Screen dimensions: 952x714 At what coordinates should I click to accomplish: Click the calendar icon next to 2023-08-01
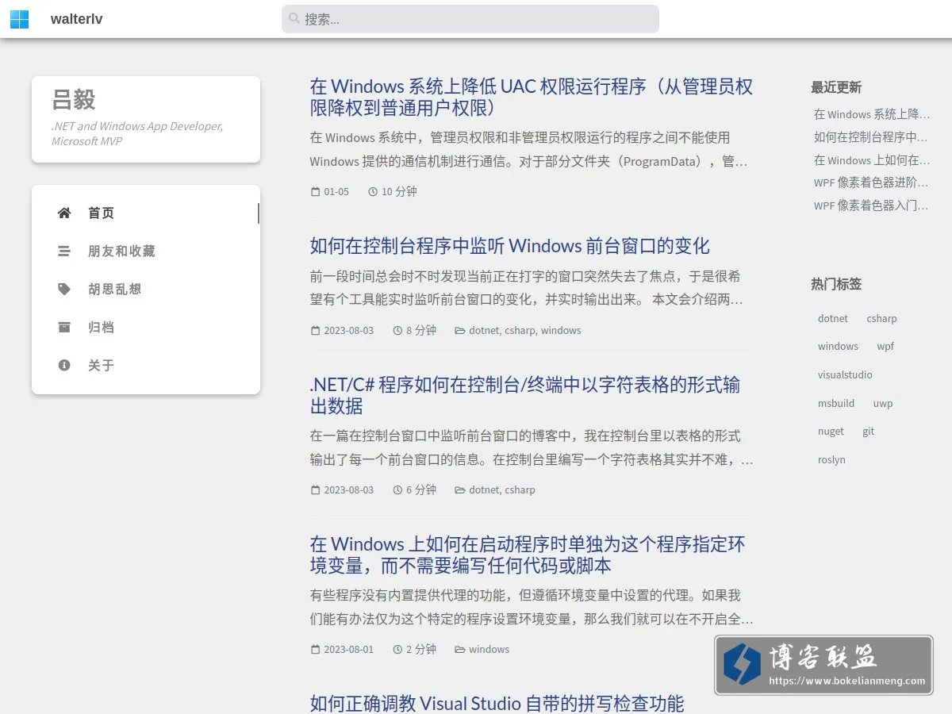(x=315, y=649)
